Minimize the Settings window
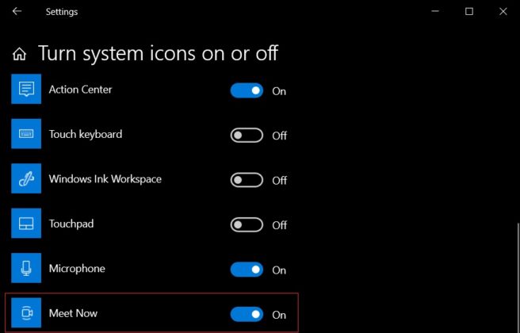Image resolution: width=520 pixels, height=333 pixels. click(x=434, y=12)
